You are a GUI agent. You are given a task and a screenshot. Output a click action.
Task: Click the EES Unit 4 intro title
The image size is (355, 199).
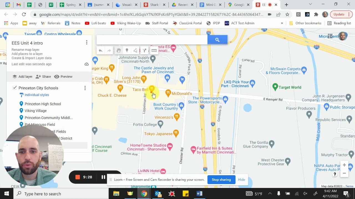(27, 43)
